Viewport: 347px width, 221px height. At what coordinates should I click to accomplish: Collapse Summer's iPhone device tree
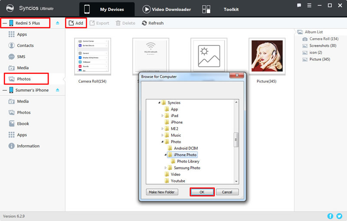pos(5,90)
